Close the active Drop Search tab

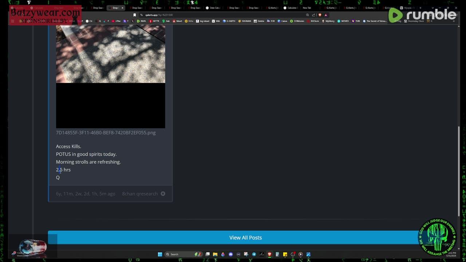point(122,8)
